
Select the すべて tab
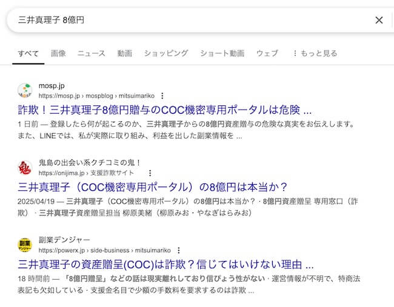(x=28, y=53)
